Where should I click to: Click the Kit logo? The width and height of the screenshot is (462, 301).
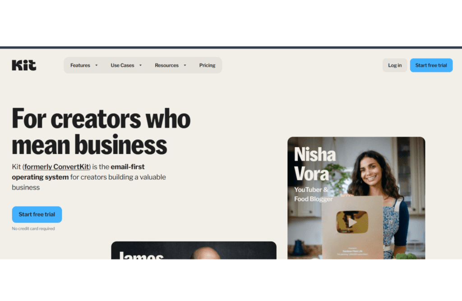[x=24, y=65]
